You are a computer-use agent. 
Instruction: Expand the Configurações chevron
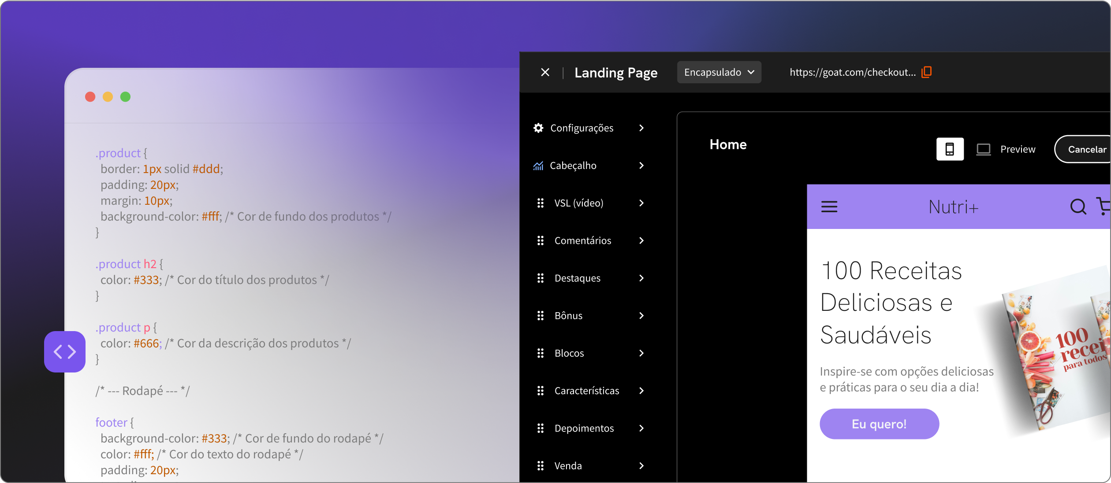[x=641, y=128]
